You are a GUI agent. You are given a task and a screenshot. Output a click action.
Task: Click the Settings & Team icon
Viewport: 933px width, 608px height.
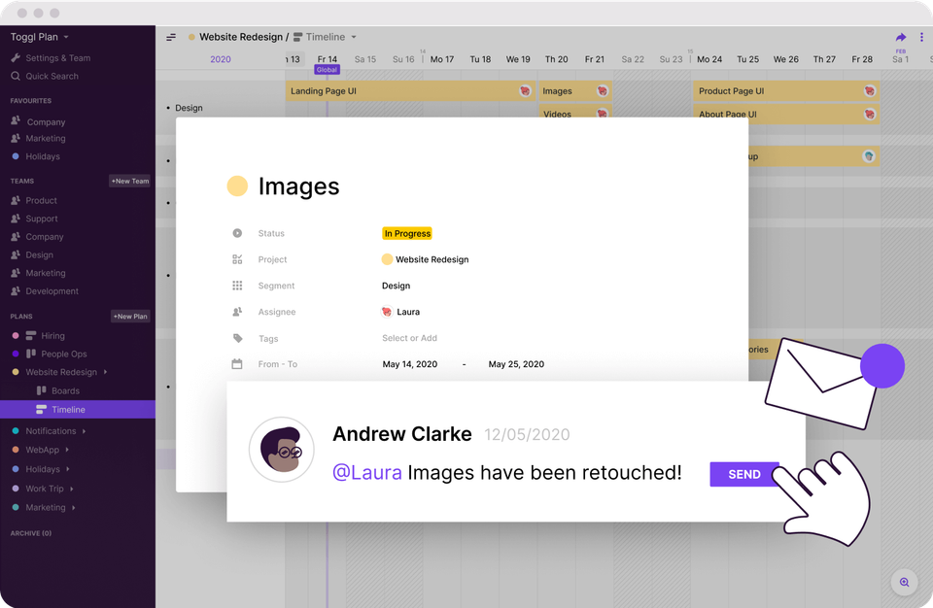pyautogui.click(x=14, y=57)
